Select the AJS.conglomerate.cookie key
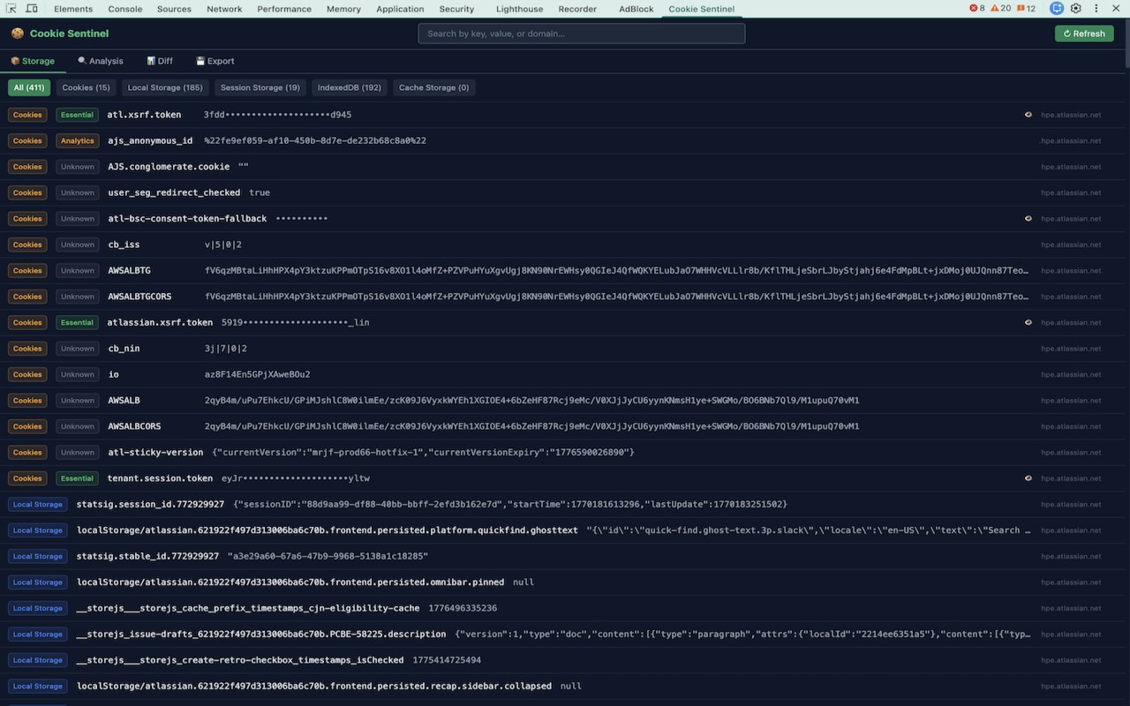The width and height of the screenshot is (1130, 706). [169, 167]
